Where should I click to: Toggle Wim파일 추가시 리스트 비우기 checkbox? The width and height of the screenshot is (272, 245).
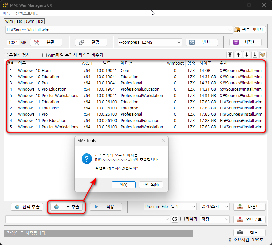click(45, 55)
